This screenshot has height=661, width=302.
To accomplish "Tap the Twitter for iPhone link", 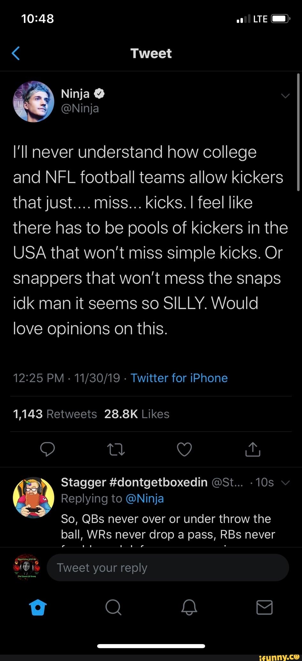I will pyautogui.click(x=179, y=378).
